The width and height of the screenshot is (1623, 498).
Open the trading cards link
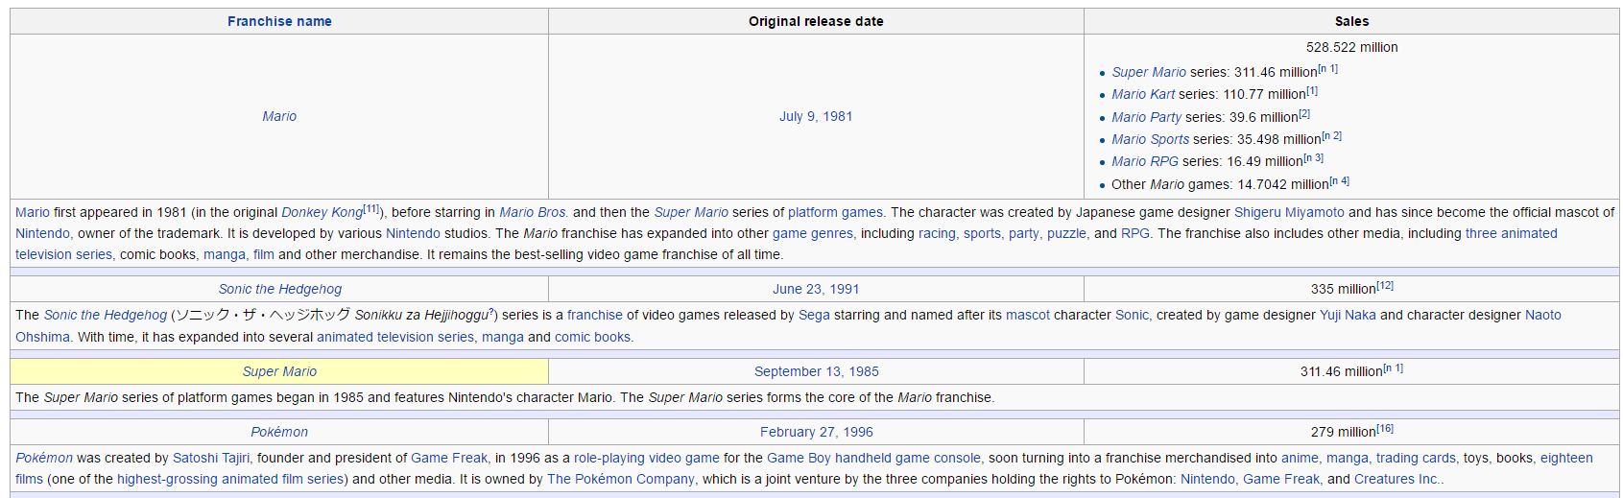point(1416,458)
